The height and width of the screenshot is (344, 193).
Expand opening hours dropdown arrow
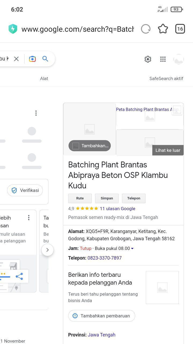pos(132,249)
